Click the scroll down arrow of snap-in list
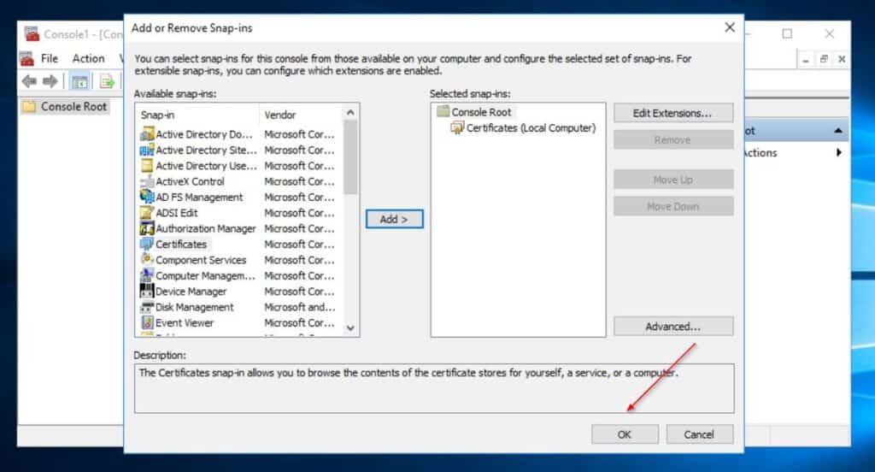This screenshot has height=472, width=875. pos(350,327)
